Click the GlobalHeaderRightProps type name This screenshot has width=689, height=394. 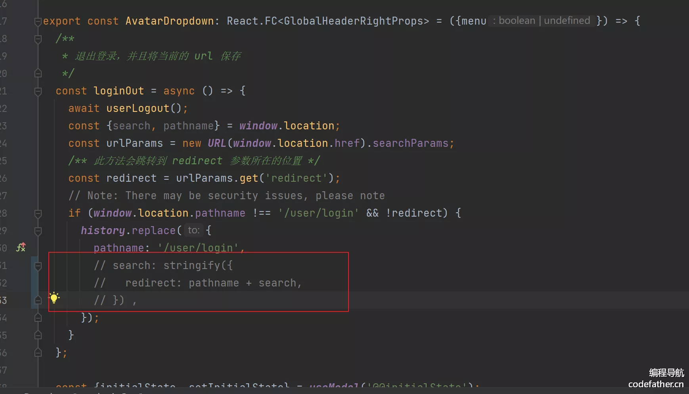354,21
